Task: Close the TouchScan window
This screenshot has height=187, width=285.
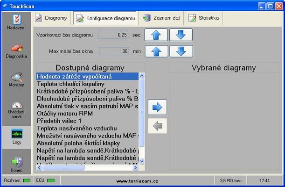Action: tap(279, 7)
